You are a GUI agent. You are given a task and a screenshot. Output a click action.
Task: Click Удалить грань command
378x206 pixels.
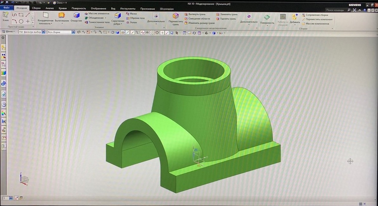click(226, 19)
